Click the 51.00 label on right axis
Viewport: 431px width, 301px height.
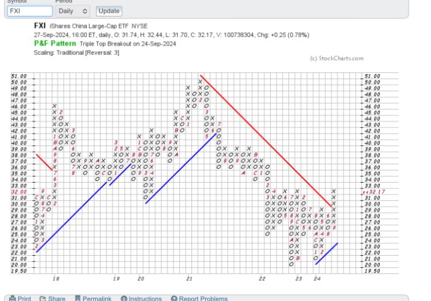(x=372, y=76)
